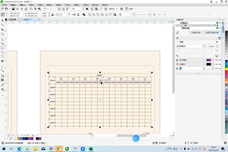Click the Print icon
The height and width of the screenshot is (152, 228).
[x=26, y=9]
